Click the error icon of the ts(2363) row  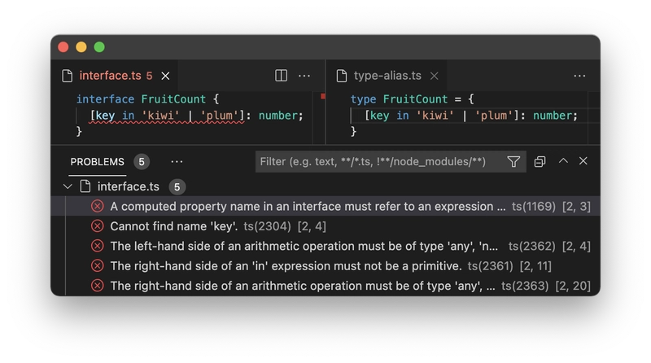(x=97, y=286)
